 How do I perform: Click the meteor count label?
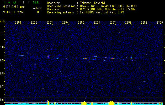coord(37,8)
